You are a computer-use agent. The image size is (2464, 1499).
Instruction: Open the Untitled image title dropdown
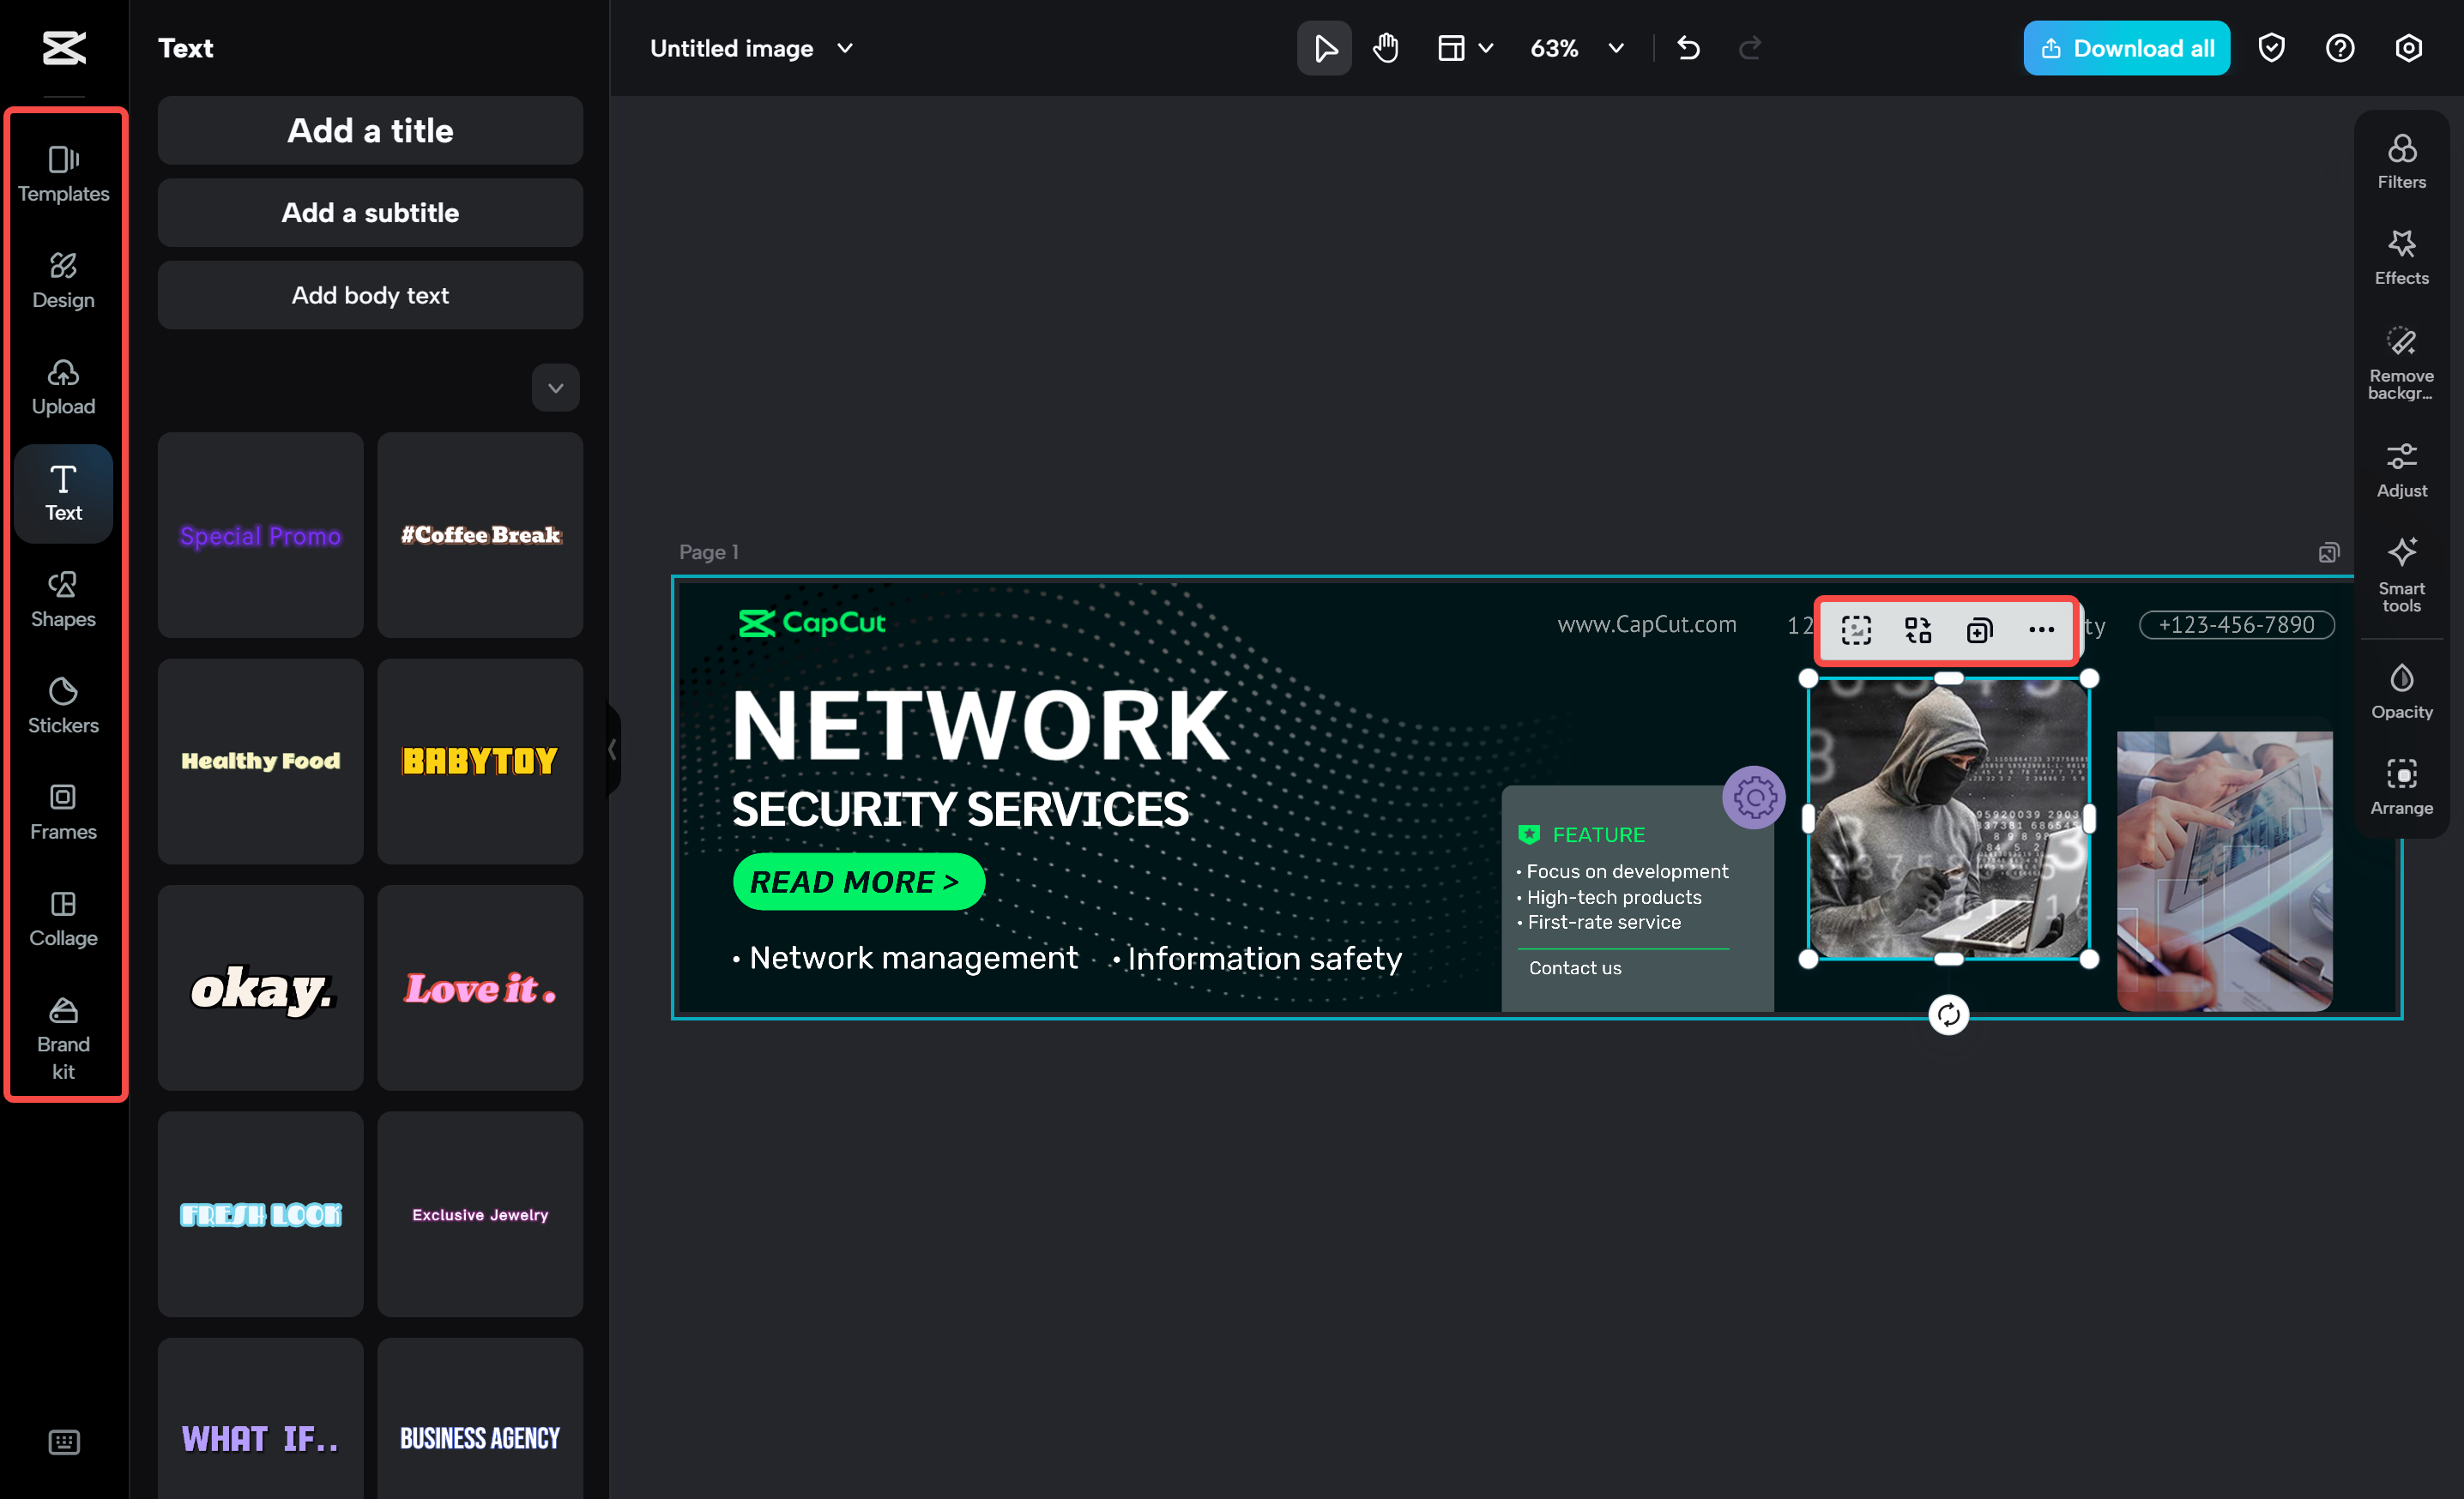(x=845, y=48)
